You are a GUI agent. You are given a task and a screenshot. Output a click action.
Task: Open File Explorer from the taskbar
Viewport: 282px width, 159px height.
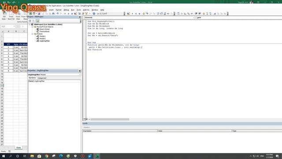coord(32,156)
